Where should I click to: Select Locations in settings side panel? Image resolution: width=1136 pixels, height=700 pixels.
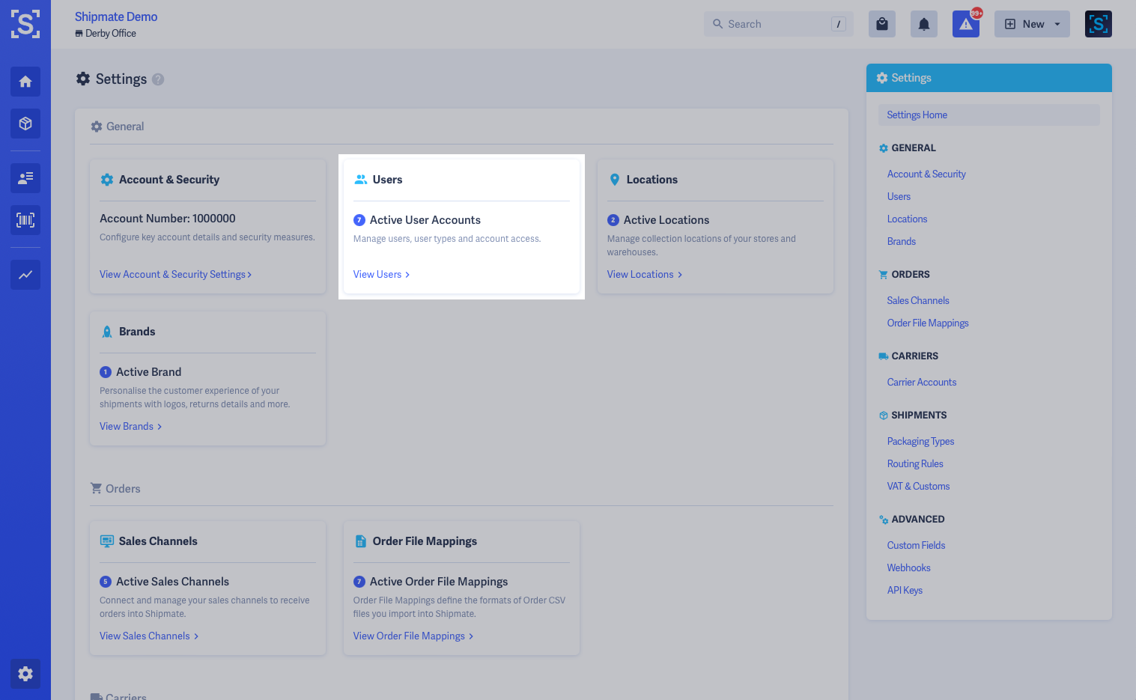pyautogui.click(x=907, y=219)
